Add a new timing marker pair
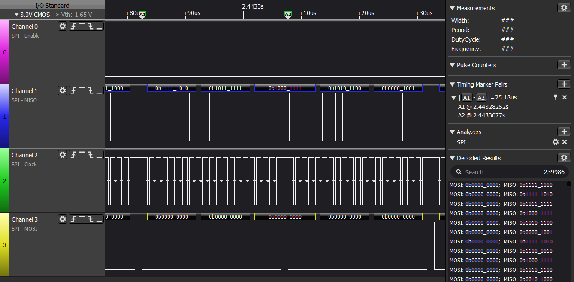The image size is (574, 282). (x=564, y=84)
